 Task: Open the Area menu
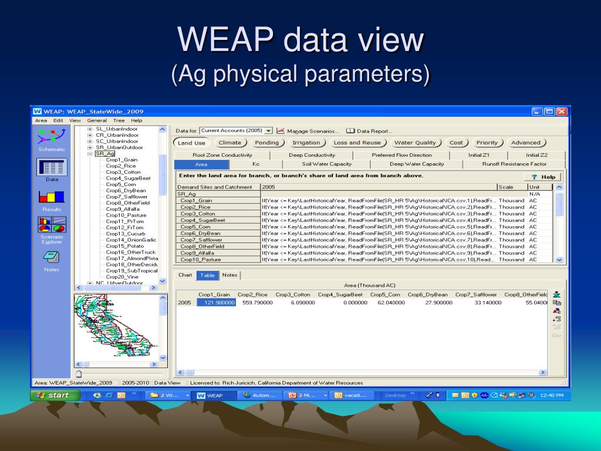pos(41,120)
